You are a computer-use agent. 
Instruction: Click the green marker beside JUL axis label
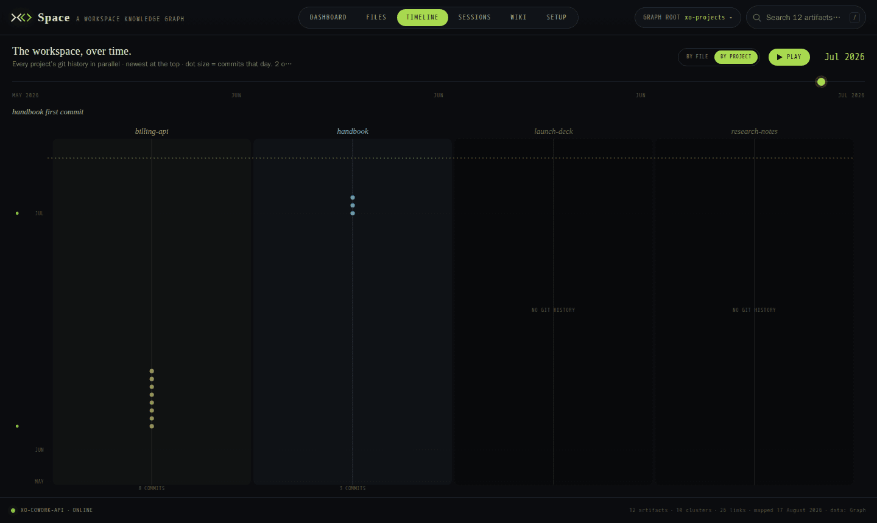click(17, 213)
